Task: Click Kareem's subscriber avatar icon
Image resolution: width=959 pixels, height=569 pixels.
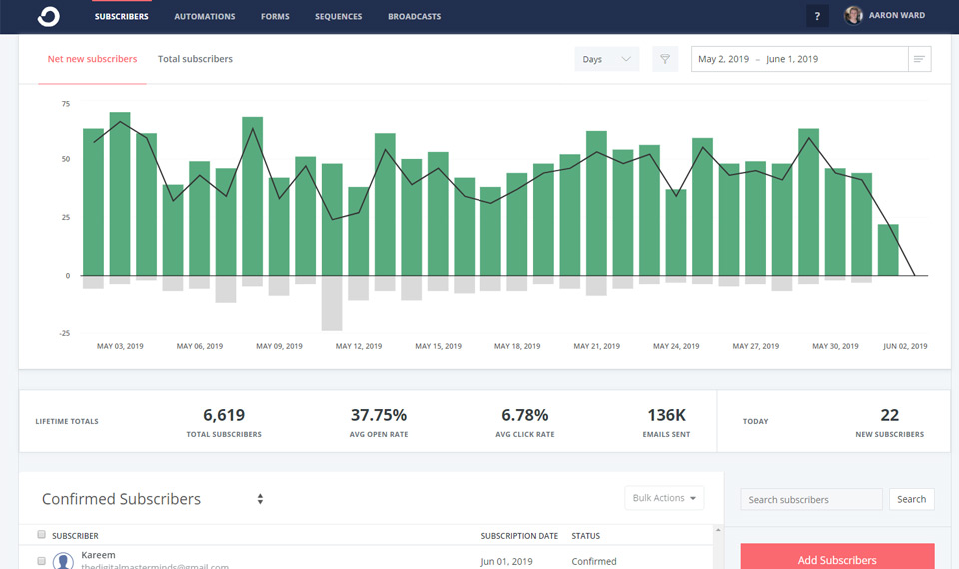Action: pos(63,561)
